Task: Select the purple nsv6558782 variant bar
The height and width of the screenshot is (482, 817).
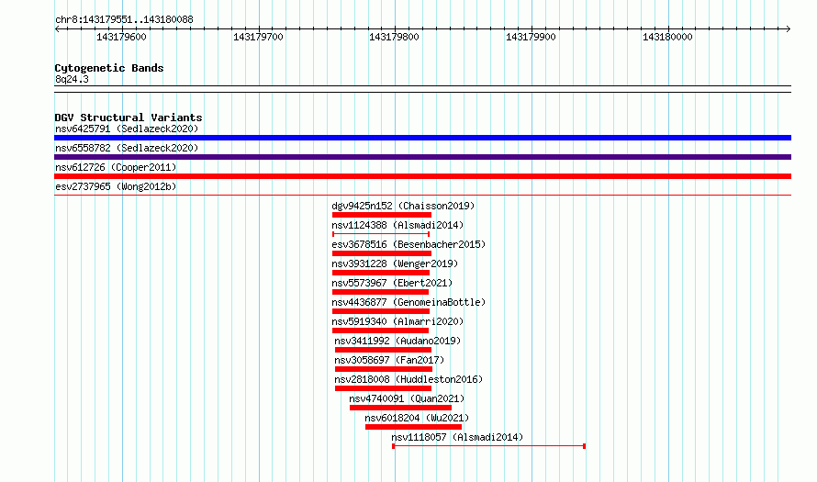Action: pyautogui.click(x=422, y=157)
